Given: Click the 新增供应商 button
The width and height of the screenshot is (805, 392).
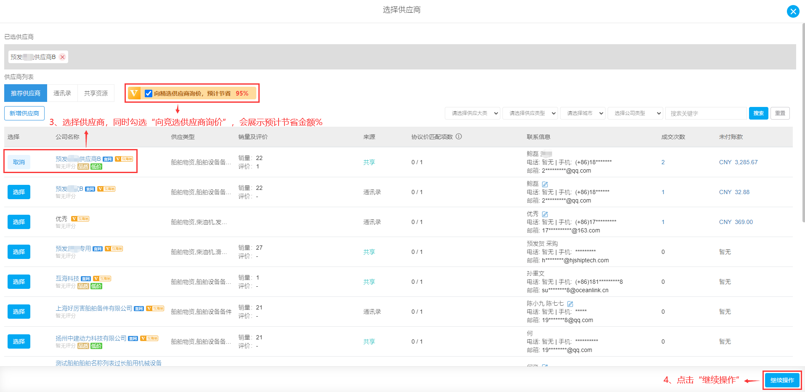Looking at the screenshot, I should tap(24, 113).
